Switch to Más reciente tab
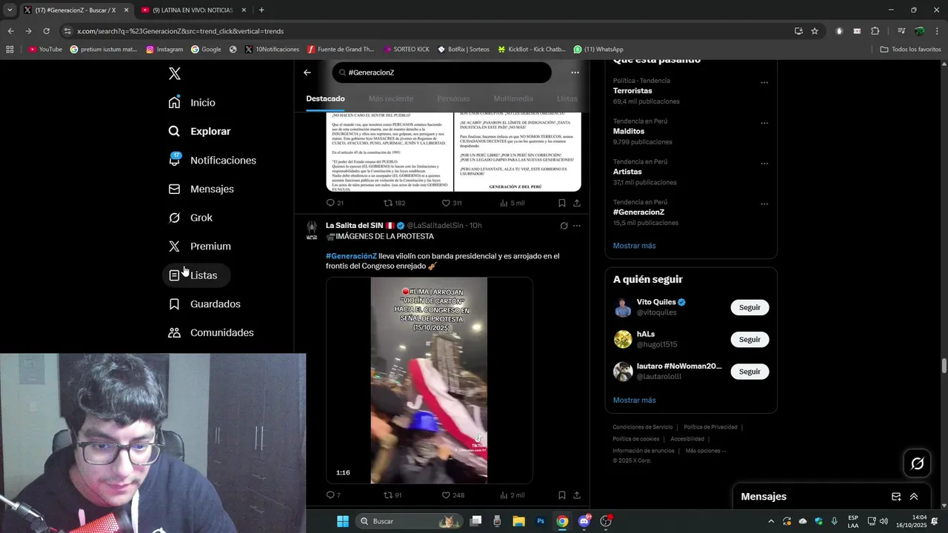The width and height of the screenshot is (948, 533). (x=391, y=98)
